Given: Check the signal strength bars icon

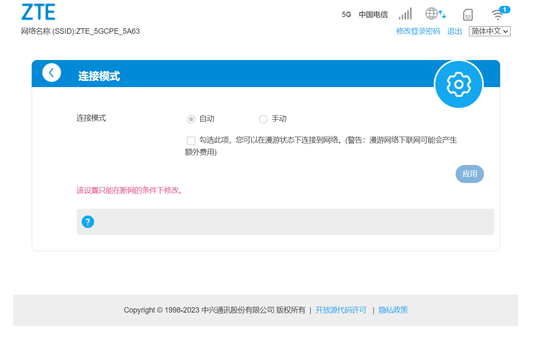Looking at the screenshot, I should coord(404,14).
